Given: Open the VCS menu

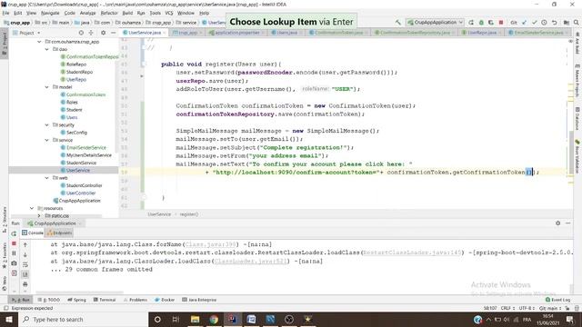Looking at the screenshot, I should tap(169, 13).
